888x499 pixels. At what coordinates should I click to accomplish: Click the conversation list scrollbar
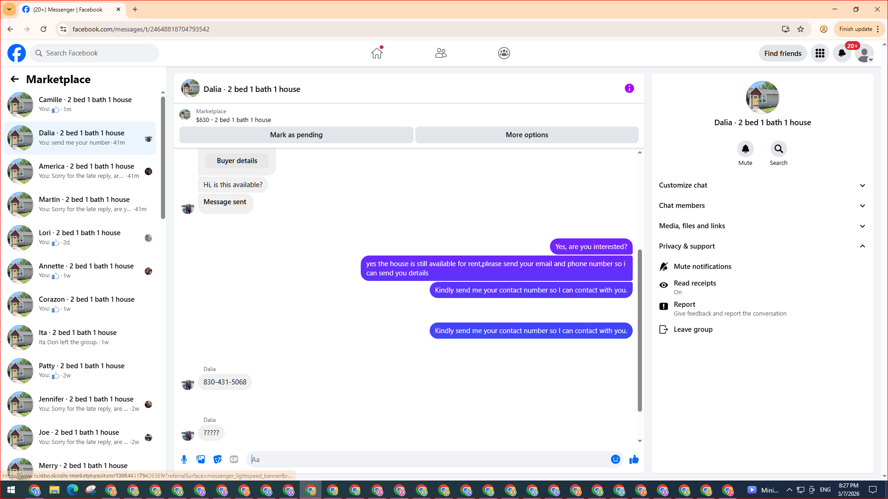[x=163, y=157]
